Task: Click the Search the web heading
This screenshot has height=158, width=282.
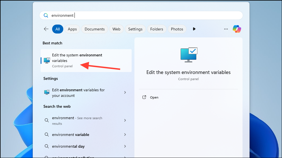Action: coord(57,106)
